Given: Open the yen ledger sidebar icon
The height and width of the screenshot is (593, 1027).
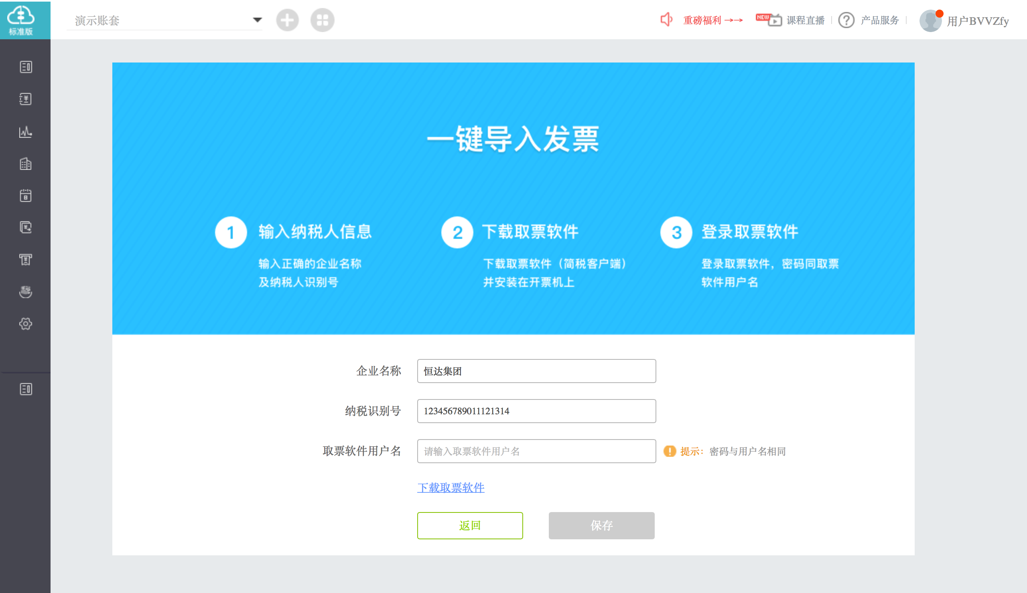Looking at the screenshot, I should [x=25, y=99].
